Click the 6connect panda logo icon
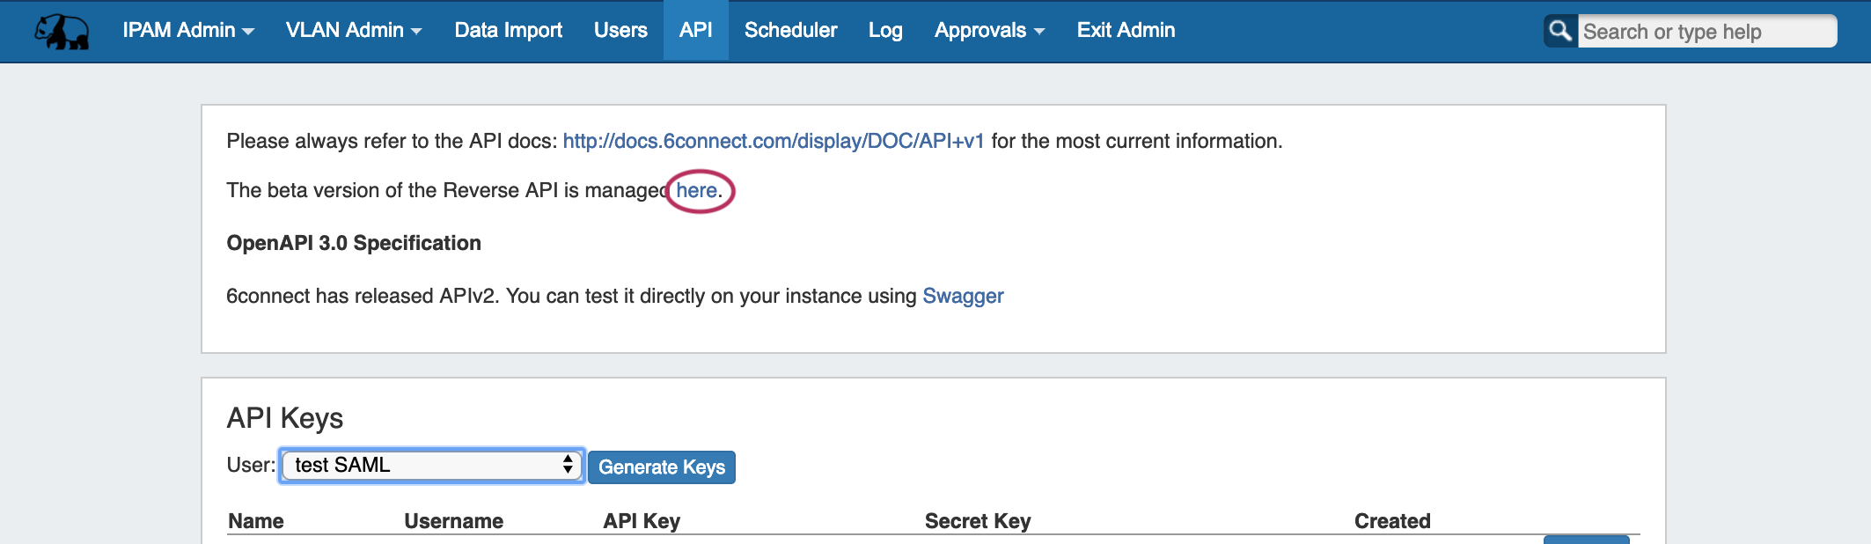 tap(62, 32)
